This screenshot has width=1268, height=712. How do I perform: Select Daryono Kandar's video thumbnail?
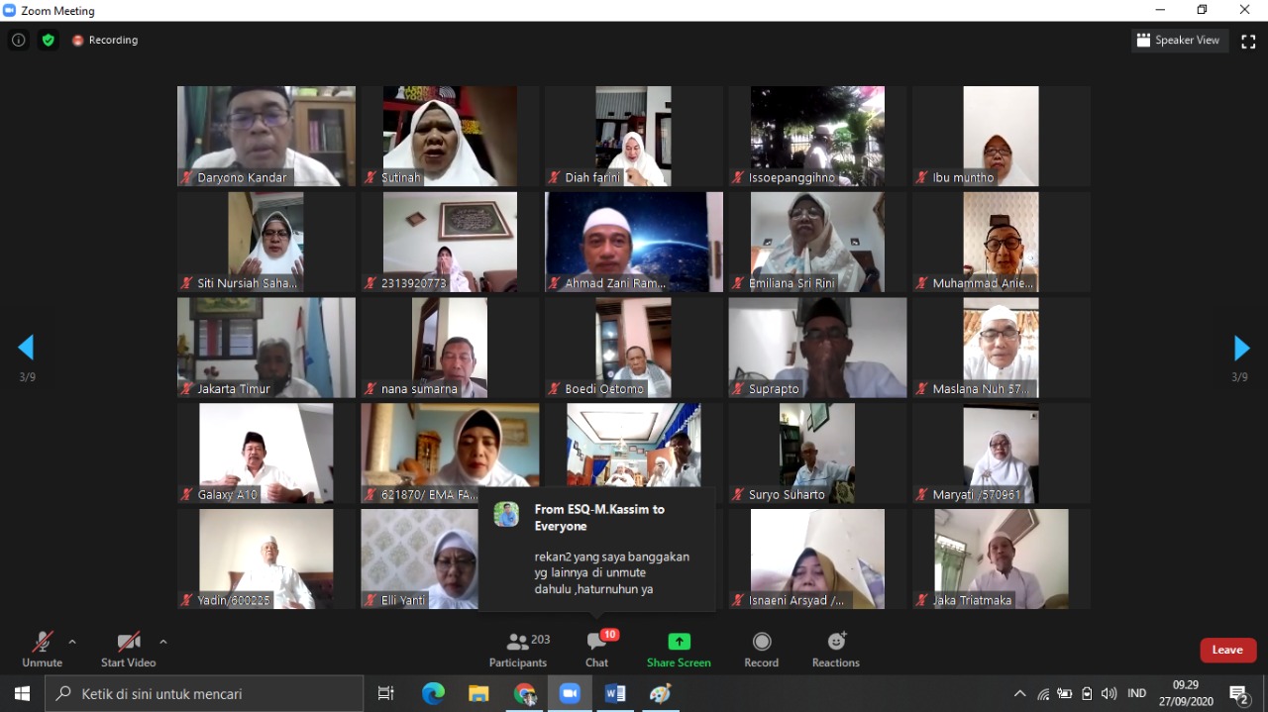[265, 136]
